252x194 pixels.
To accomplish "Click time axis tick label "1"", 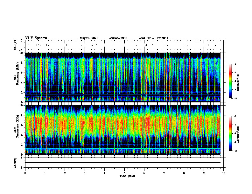I will click(x=45, y=173).
